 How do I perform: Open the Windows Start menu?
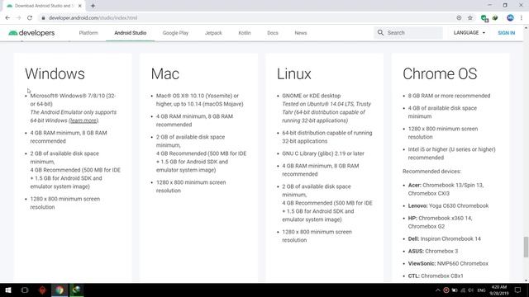coord(8,290)
